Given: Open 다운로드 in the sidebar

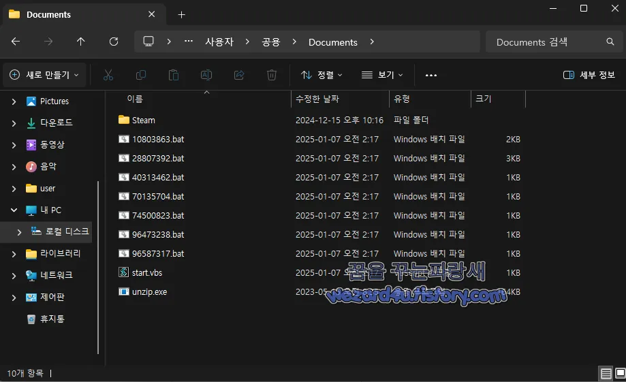Looking at the screenshot, I should (57, 123).
